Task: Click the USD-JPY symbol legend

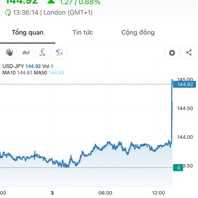Action: (13, 66)
